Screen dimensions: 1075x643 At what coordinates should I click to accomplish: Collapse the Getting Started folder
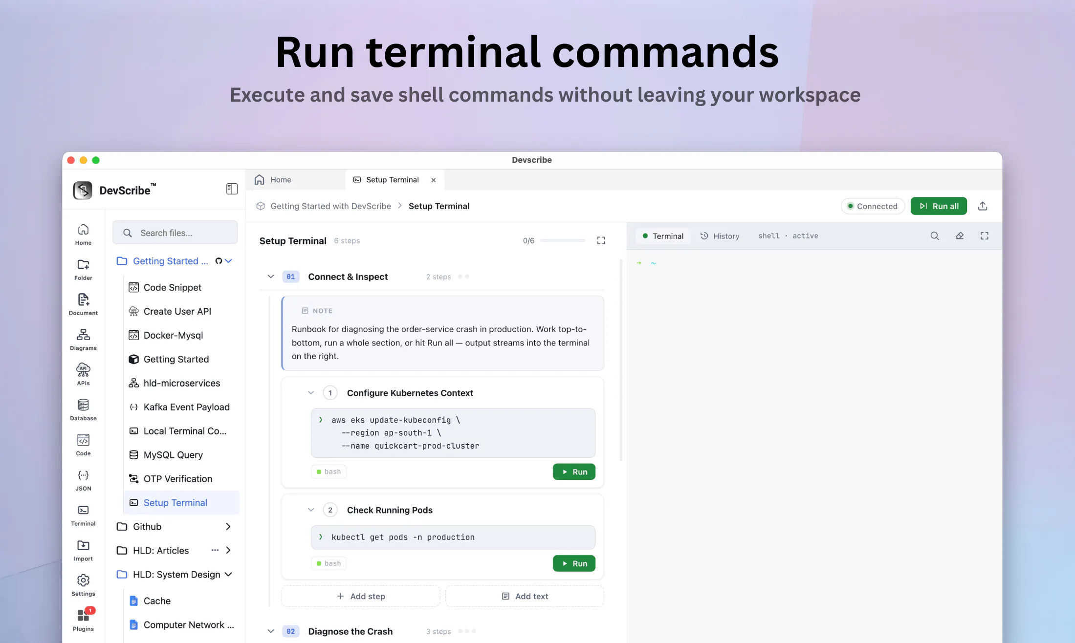coord(228,261)
